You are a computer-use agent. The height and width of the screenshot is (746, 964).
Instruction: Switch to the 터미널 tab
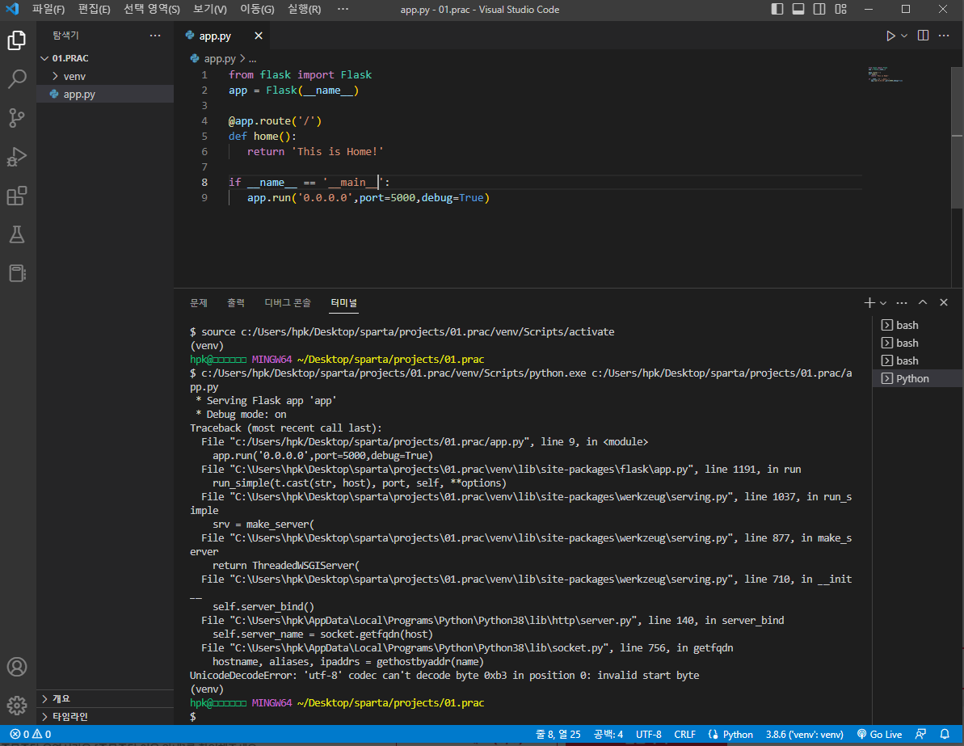click(x=343, y=302)
